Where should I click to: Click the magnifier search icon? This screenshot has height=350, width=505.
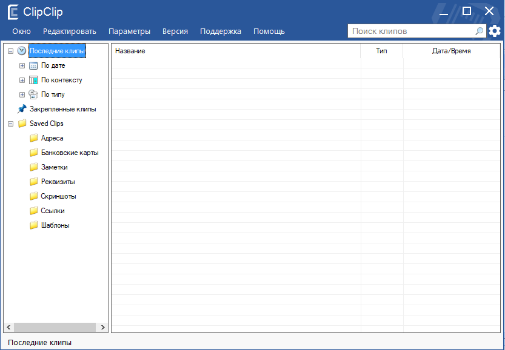(479, 31)
